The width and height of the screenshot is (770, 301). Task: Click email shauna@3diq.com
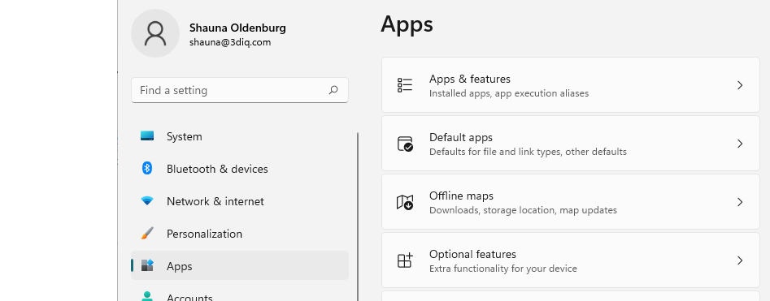[230, 42]
